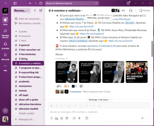
Task: Start a huddle with headphones icon
Action: [131, 11]
